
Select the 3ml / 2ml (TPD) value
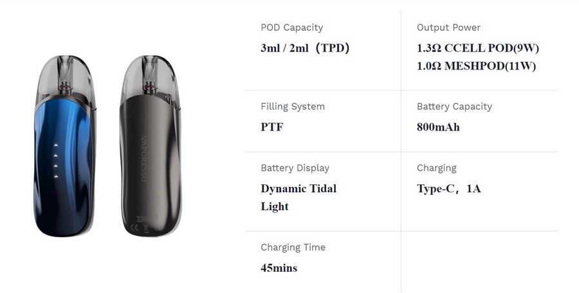click(x=305, y=48)
